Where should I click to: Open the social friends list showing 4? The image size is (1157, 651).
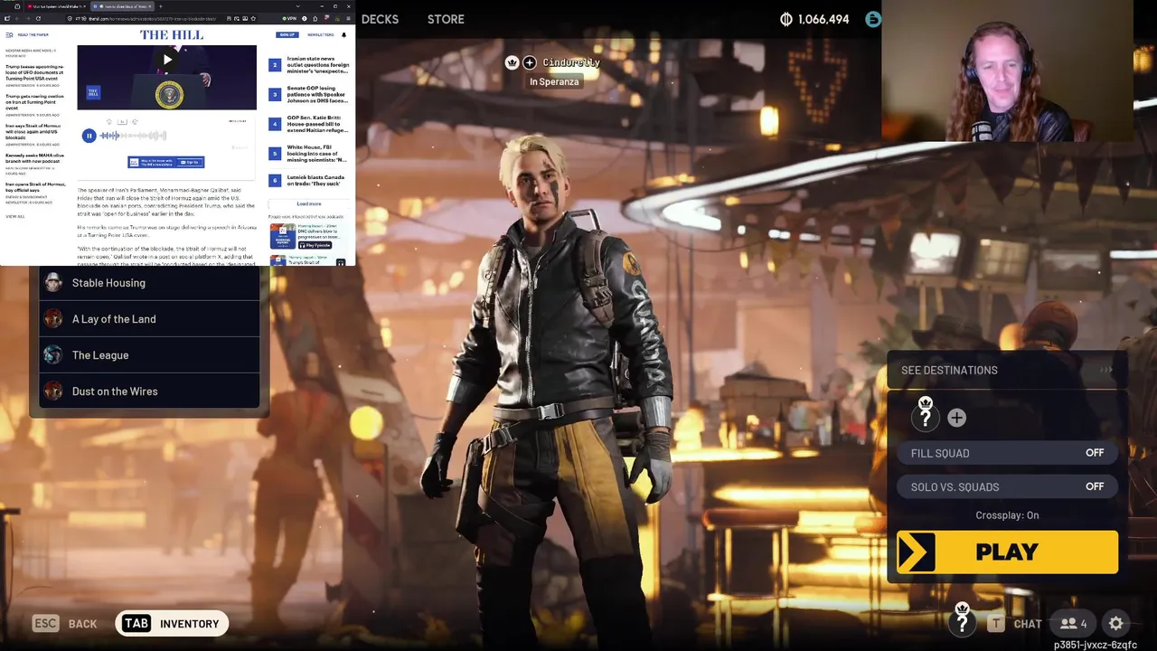click(x=1074, y=624)
